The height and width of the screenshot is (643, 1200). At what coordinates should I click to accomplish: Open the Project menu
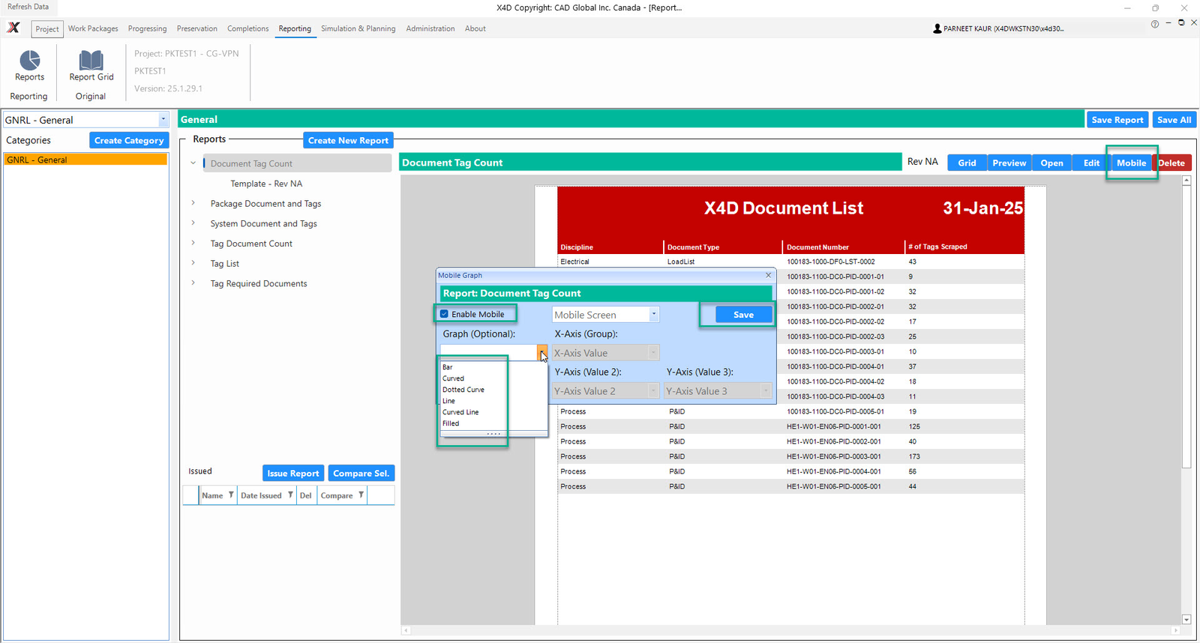47,29
